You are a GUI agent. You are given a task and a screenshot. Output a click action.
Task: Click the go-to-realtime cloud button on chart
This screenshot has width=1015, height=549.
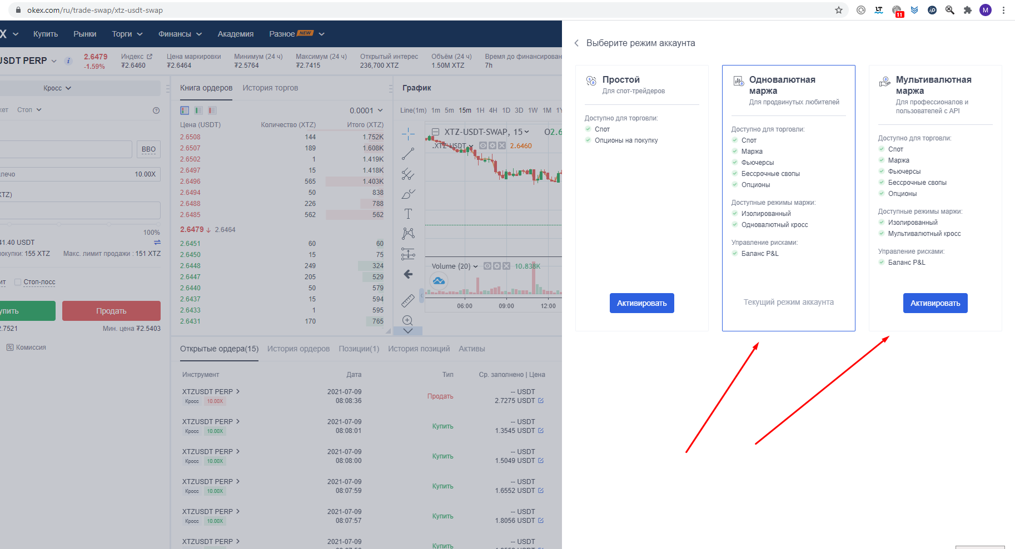pos(439,281)
